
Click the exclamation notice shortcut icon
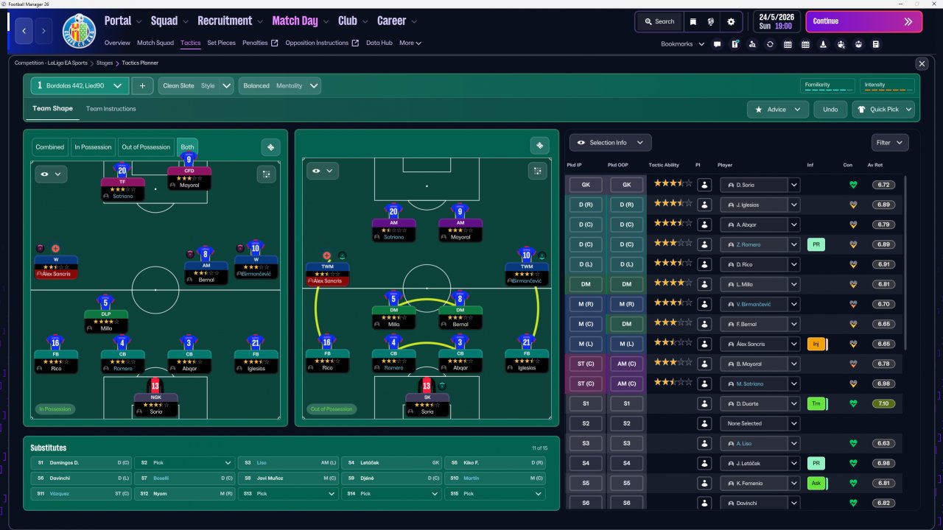point(735,44)
